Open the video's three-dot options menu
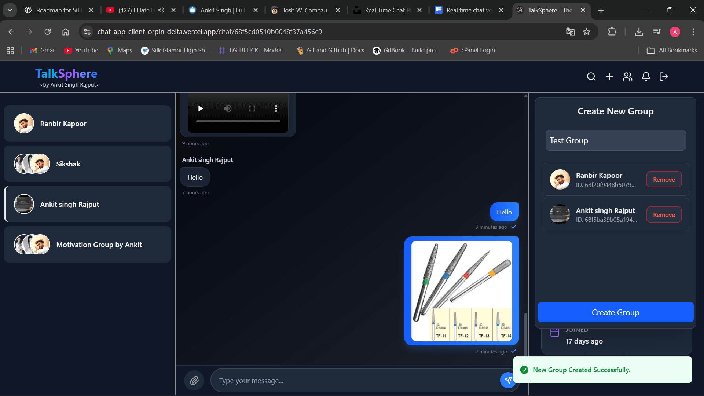The width and height of the screenshot is (704, 396). 276,109
